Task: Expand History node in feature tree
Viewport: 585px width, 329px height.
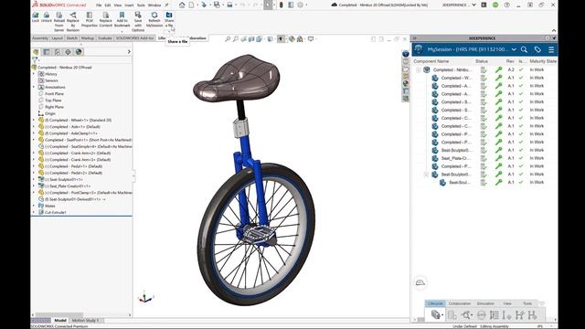Action: click(x=34, y=74)
